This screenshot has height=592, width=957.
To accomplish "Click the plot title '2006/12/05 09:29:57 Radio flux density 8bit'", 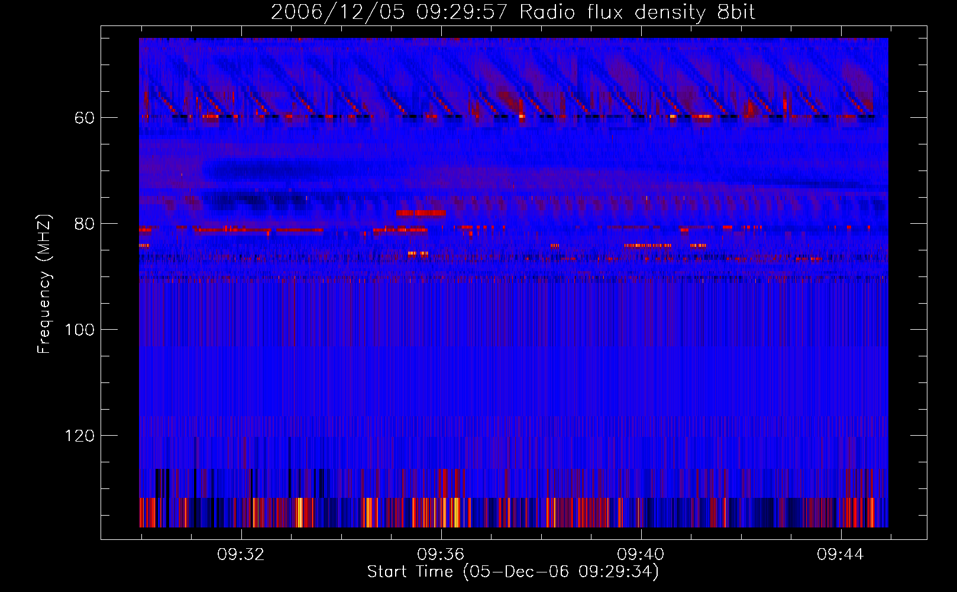I will coord(513,12).
